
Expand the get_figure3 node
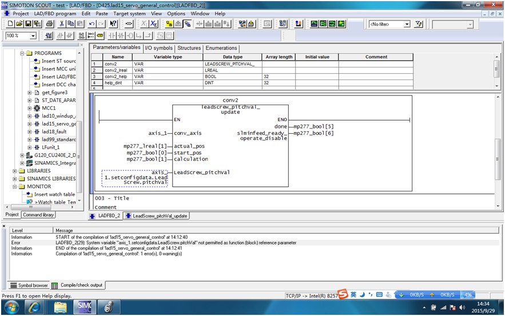[x=30, y=93]
